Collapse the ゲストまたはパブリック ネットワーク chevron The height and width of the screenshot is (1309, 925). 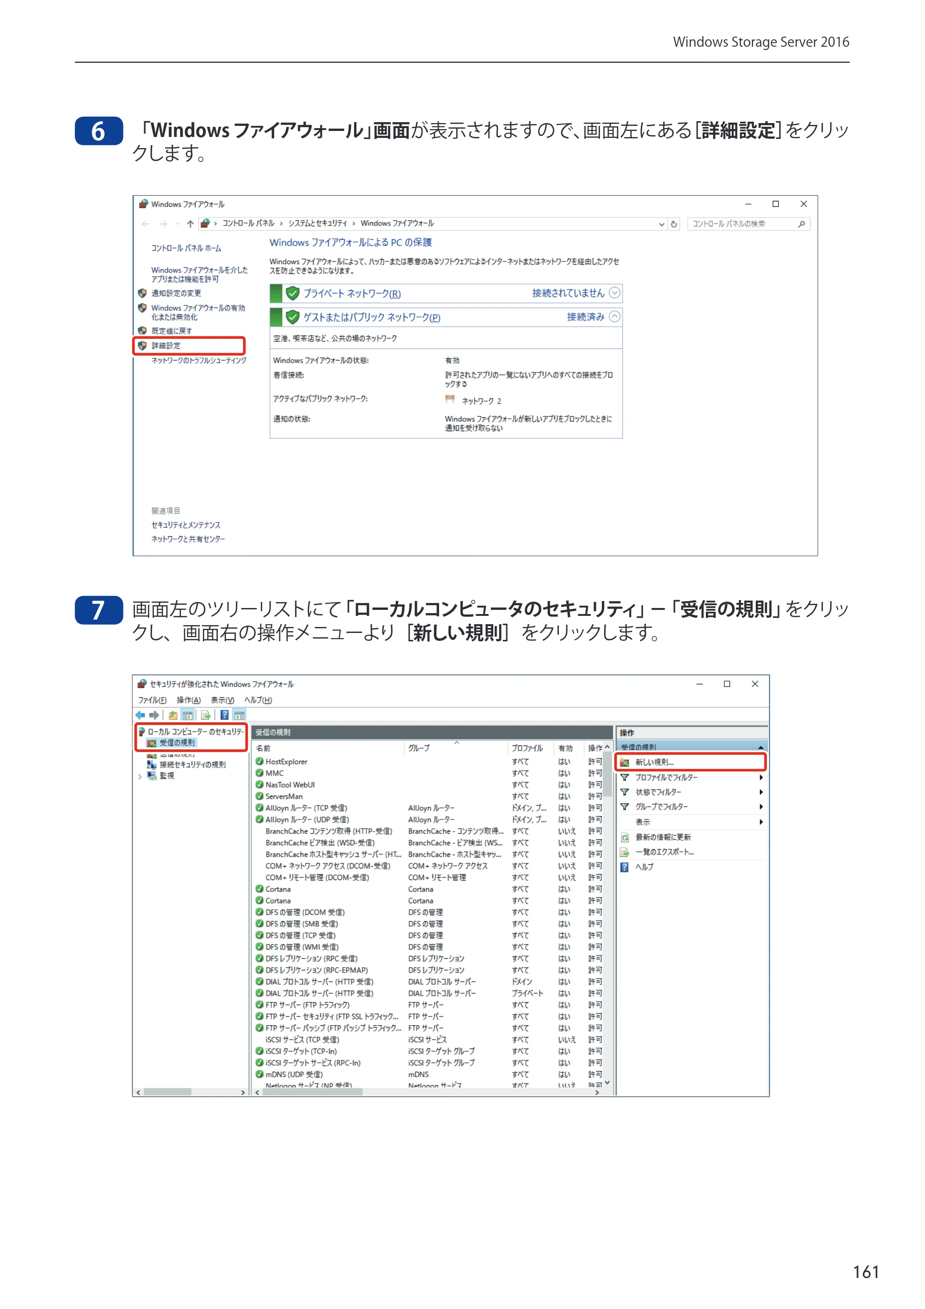point(614,316)
